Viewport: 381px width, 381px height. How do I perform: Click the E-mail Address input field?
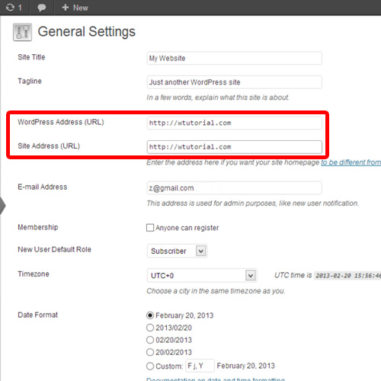[x=235, y=188]
